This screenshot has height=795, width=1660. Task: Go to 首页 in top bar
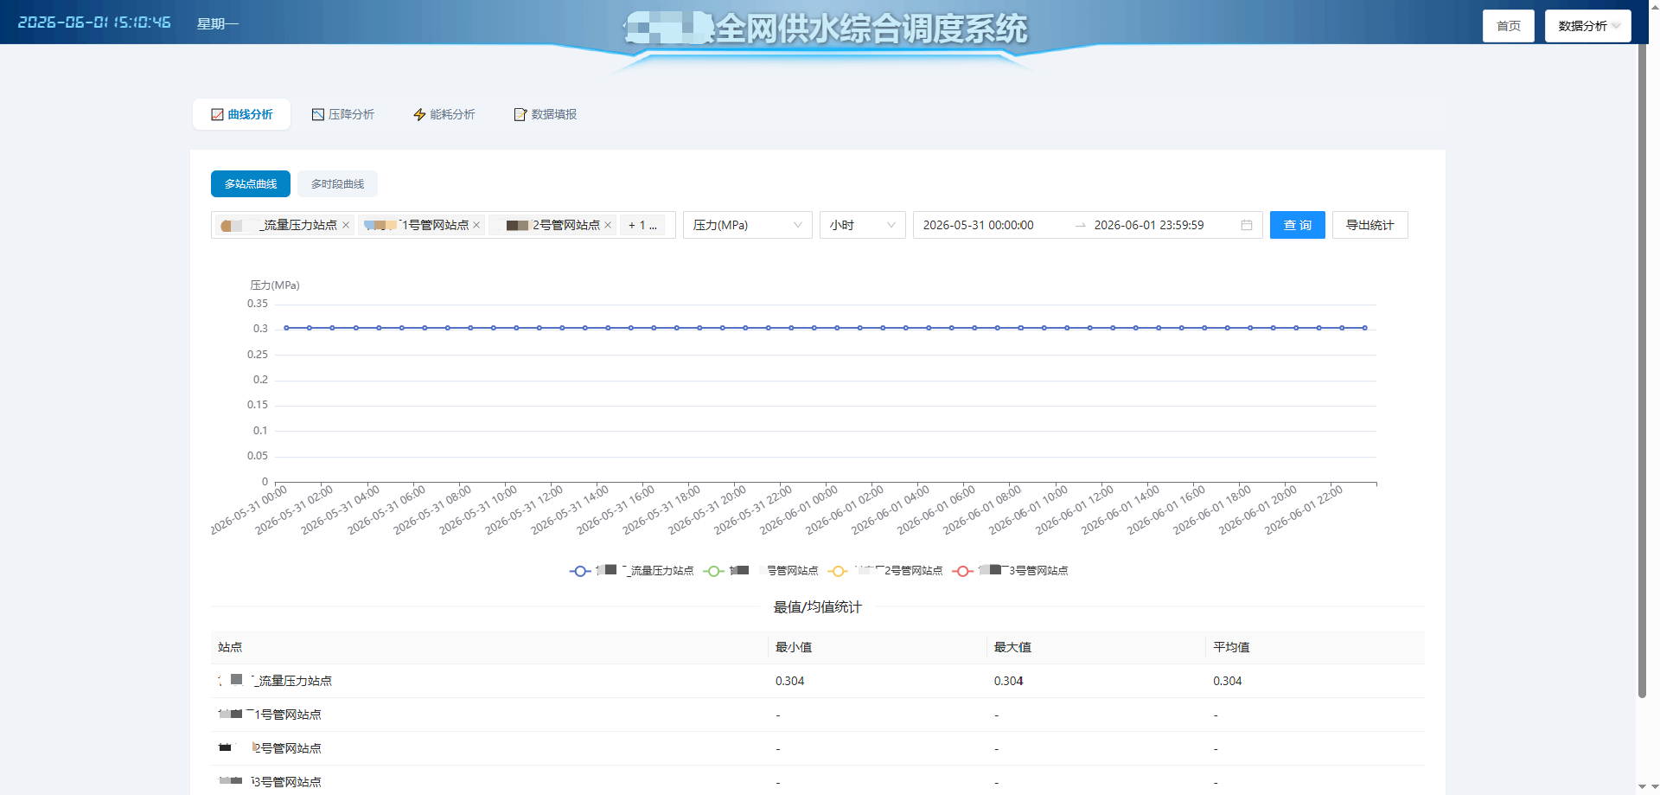point(1509,26)
